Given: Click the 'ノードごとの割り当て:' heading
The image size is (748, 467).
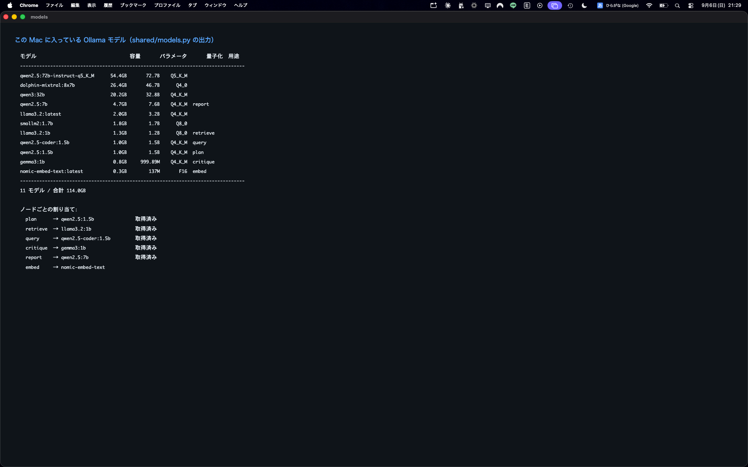Looking at the screenshot, I should (x=49, y=209).
